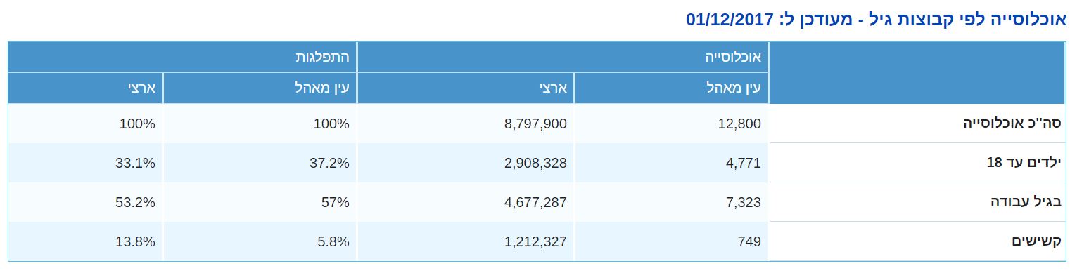Click 100% in the עין מאהל distribution column

260,124
